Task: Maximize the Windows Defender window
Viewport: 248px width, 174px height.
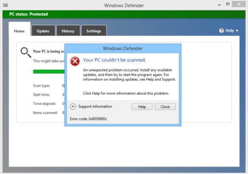Action: [228, 4]
